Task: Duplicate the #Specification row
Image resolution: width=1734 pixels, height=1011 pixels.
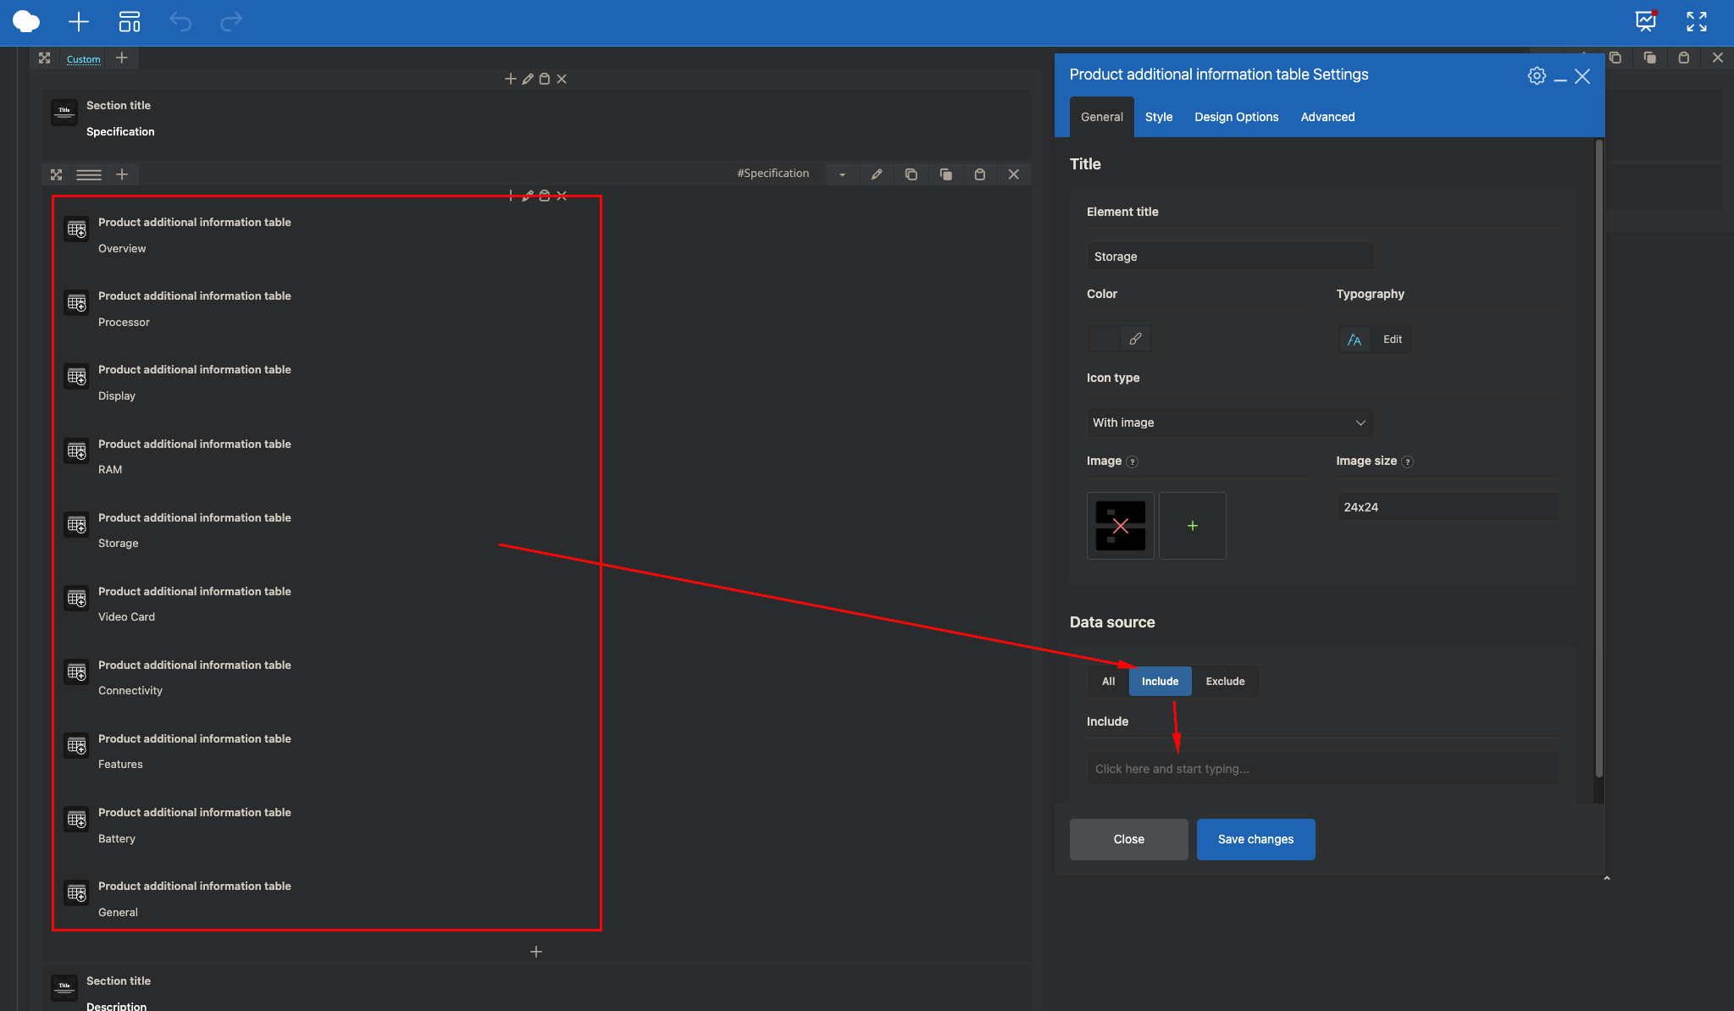Action: pos(946,174)
